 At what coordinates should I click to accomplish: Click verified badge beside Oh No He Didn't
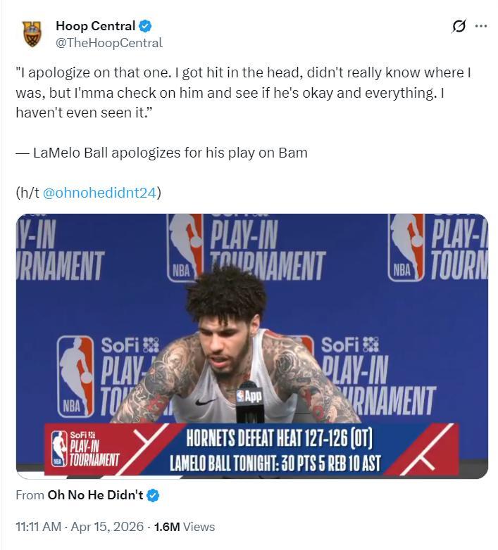coord(153,495)
